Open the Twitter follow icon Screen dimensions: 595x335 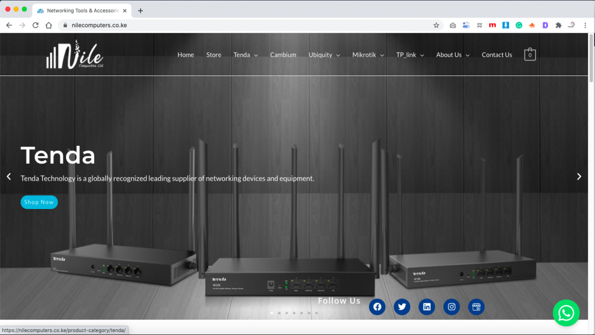pyautogui.click(x=402, y=307)
